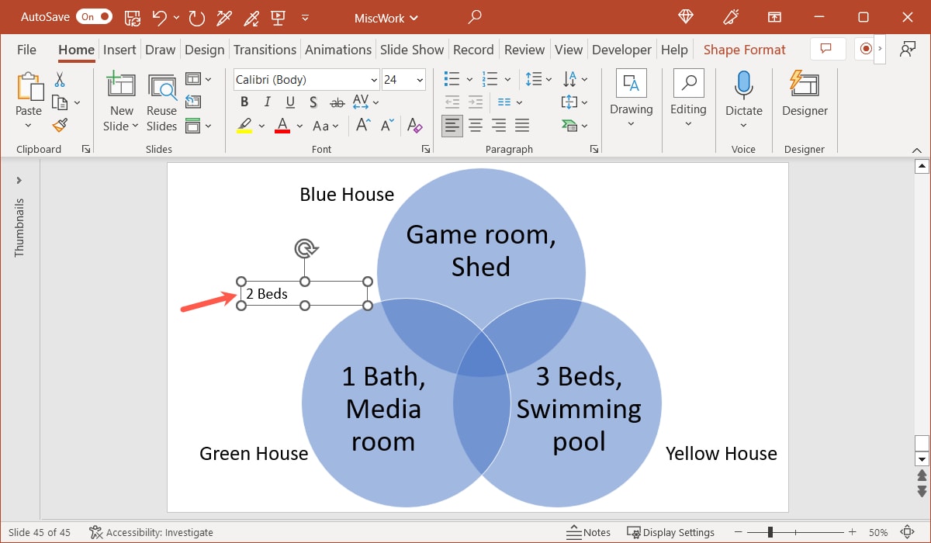This screenshot has height=543, width=931.
Task: Toggle Bold formatting on selected text
Action: pyautogui.click(x=244, y=102)
